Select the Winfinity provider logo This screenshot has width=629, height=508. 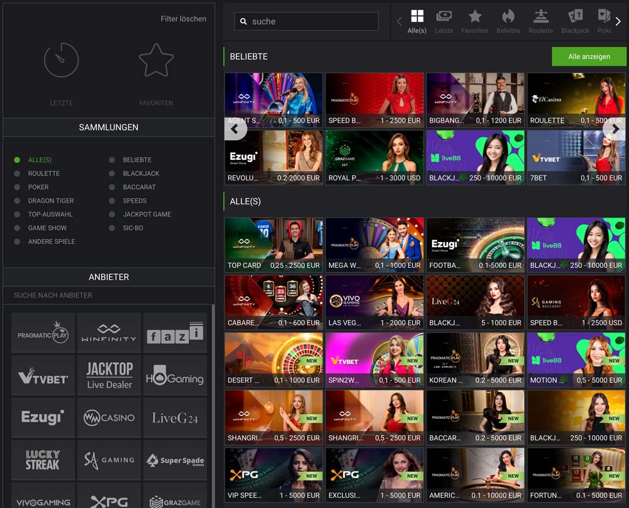pos(109,333)
